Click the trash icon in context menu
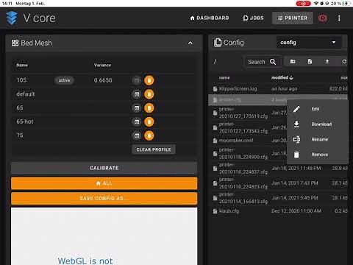The width and height of the screenshot is (353, 265). (x=296, y=155)
